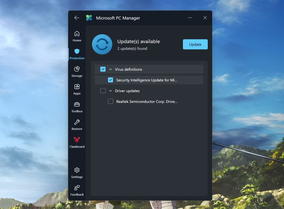Enable the Driver updates checkbox
284x209 pixels.
click(103, 91)
